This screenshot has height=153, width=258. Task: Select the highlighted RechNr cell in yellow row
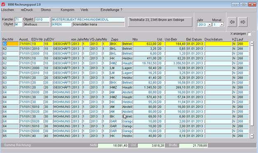pyautogui.click(x=10, y=44)
